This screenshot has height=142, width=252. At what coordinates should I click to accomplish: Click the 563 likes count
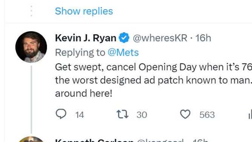tap(207, 115)
